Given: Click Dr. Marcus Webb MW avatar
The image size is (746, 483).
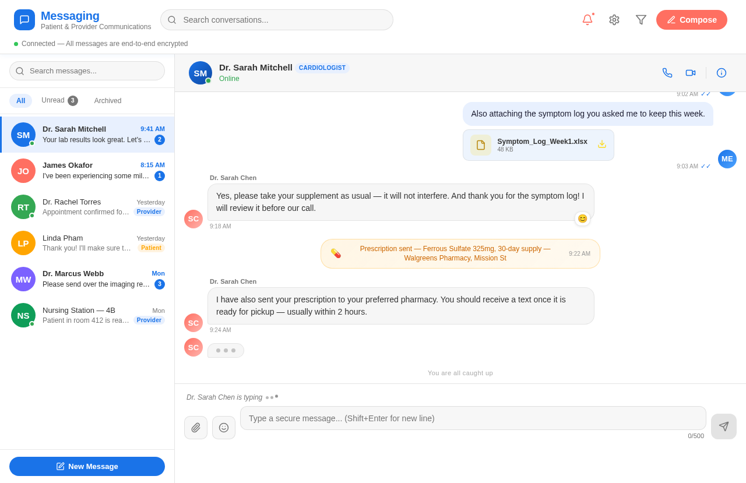Looking at the screenshot, I should [x=23, y=279].
